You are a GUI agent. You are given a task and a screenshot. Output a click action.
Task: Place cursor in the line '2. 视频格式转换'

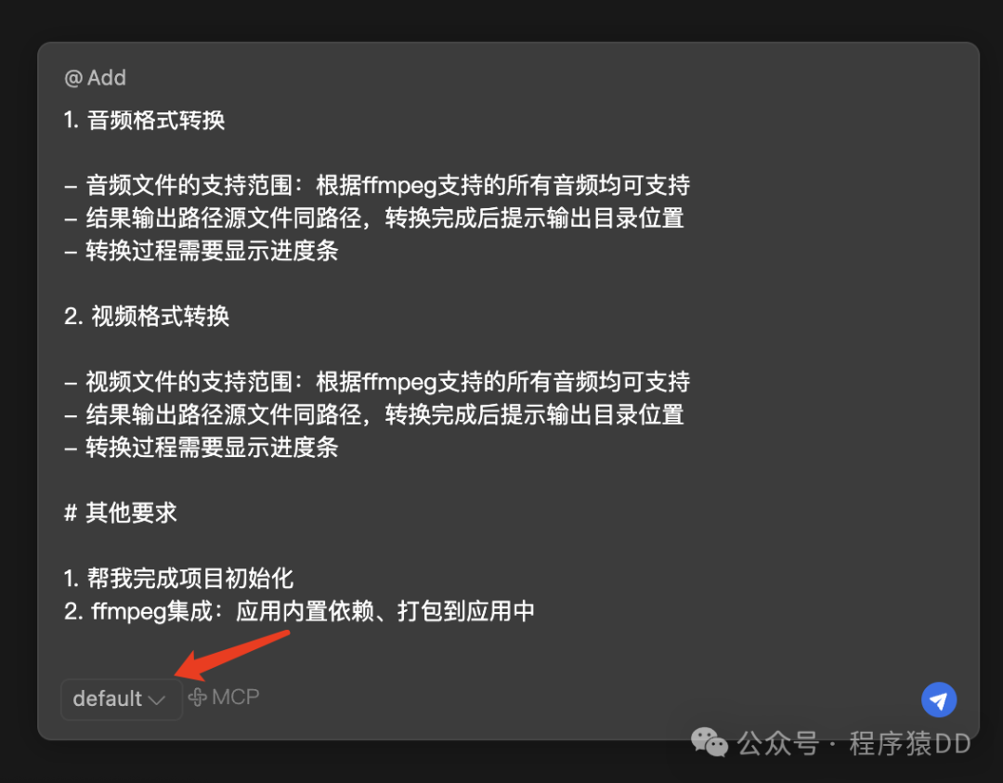pos(147,316)
